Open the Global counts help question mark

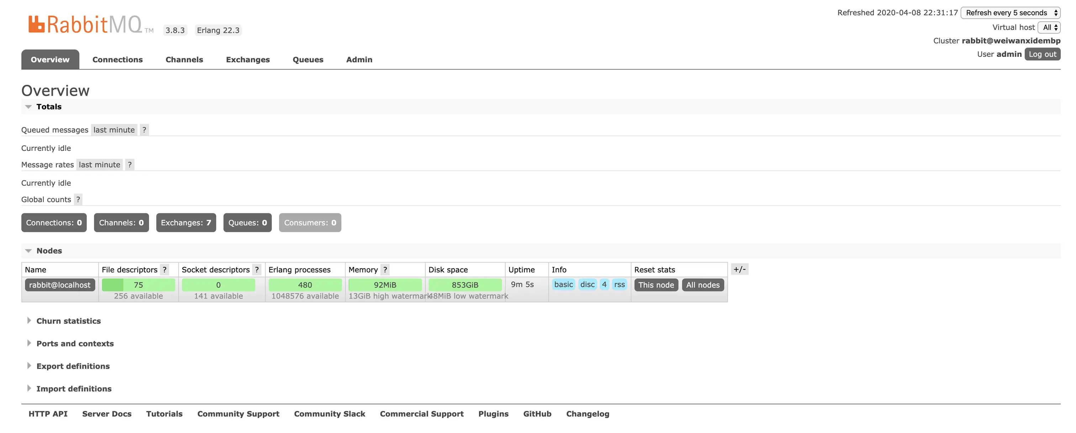[78, 200]
